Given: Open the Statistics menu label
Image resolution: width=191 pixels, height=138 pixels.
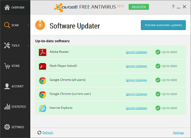Looking at the screenshot, I should coord(19,107).
